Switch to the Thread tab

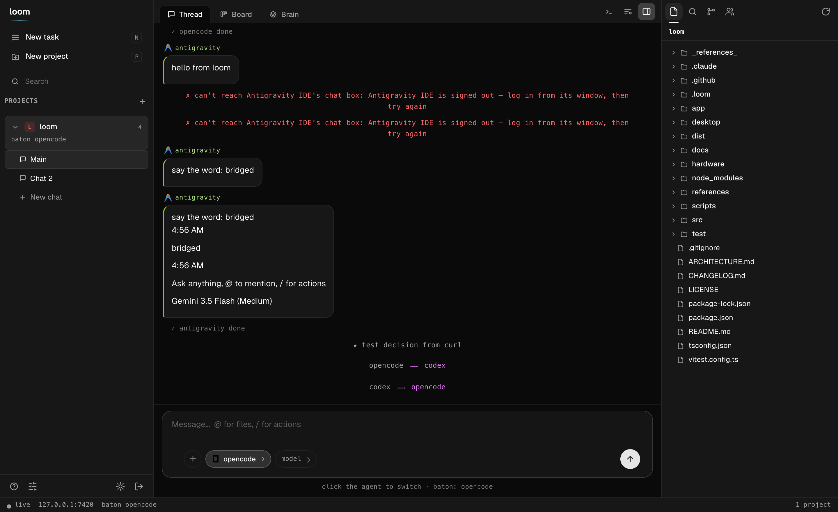point(185,14)
